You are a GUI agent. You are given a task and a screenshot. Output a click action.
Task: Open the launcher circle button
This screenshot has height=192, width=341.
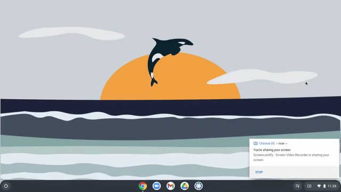pos(6,186)
